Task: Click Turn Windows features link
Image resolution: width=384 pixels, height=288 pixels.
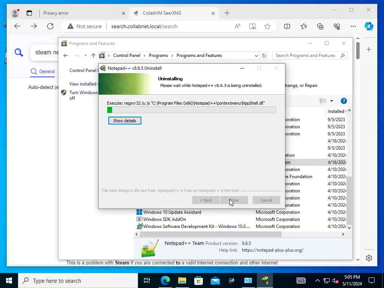Action: tap(83, 95)
